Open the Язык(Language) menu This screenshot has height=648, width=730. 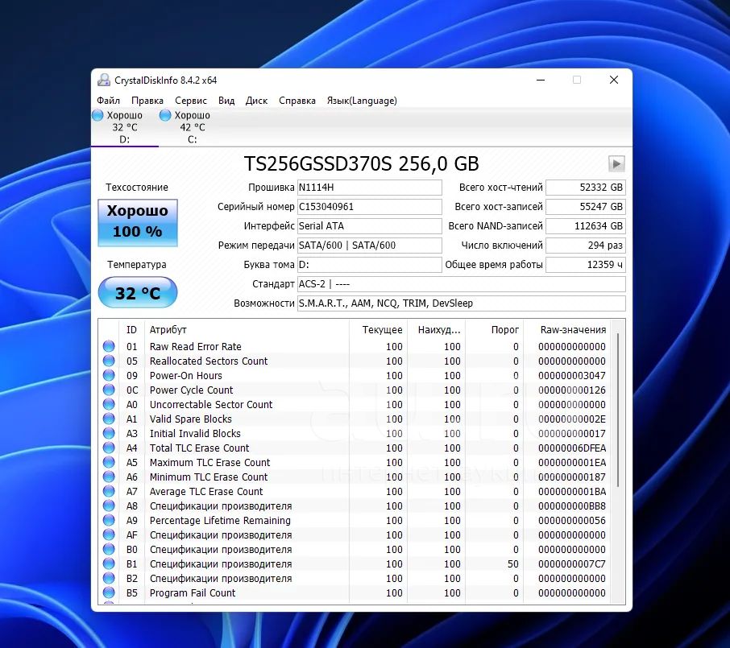coord(362,101)
